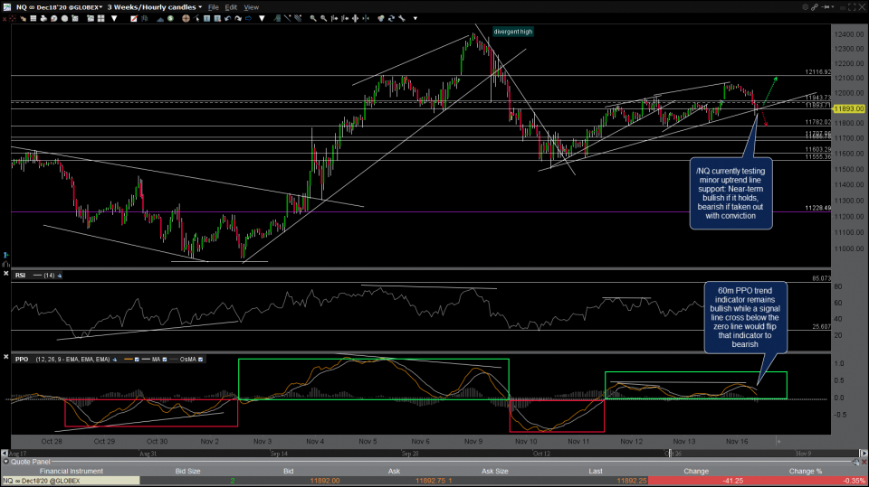Image resolution: width=869 pixels, height=487 pixels.
Task: Close the Quote Panel with red X
Action: [864, 462]
